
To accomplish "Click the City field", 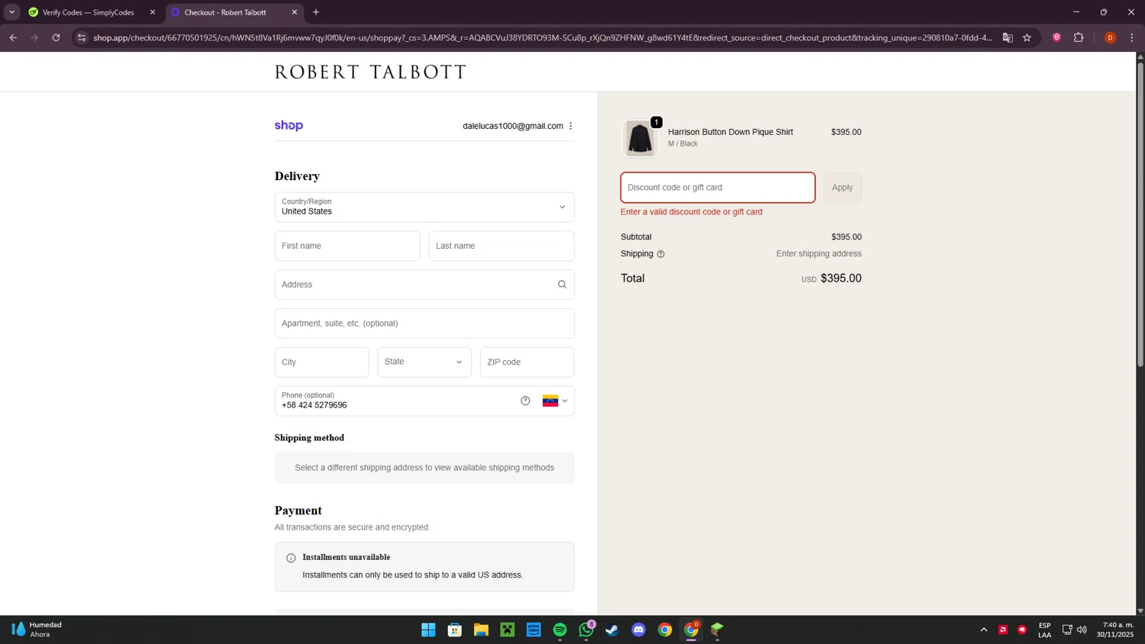I will click(x=322, y=362).
